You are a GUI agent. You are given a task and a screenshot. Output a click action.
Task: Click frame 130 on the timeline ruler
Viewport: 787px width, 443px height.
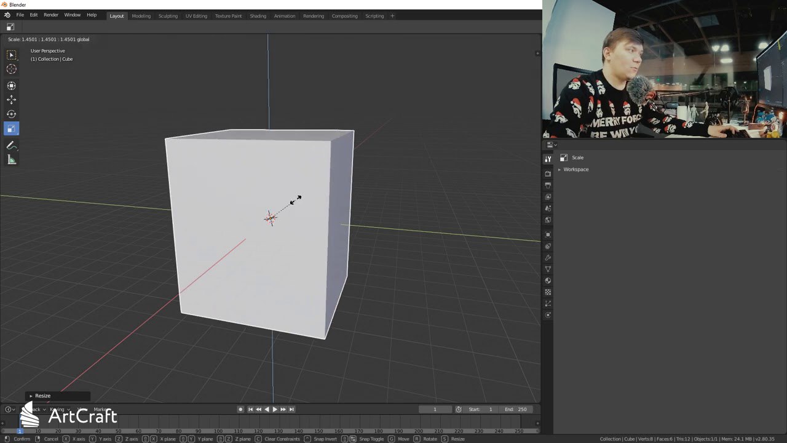pos(278,431)
